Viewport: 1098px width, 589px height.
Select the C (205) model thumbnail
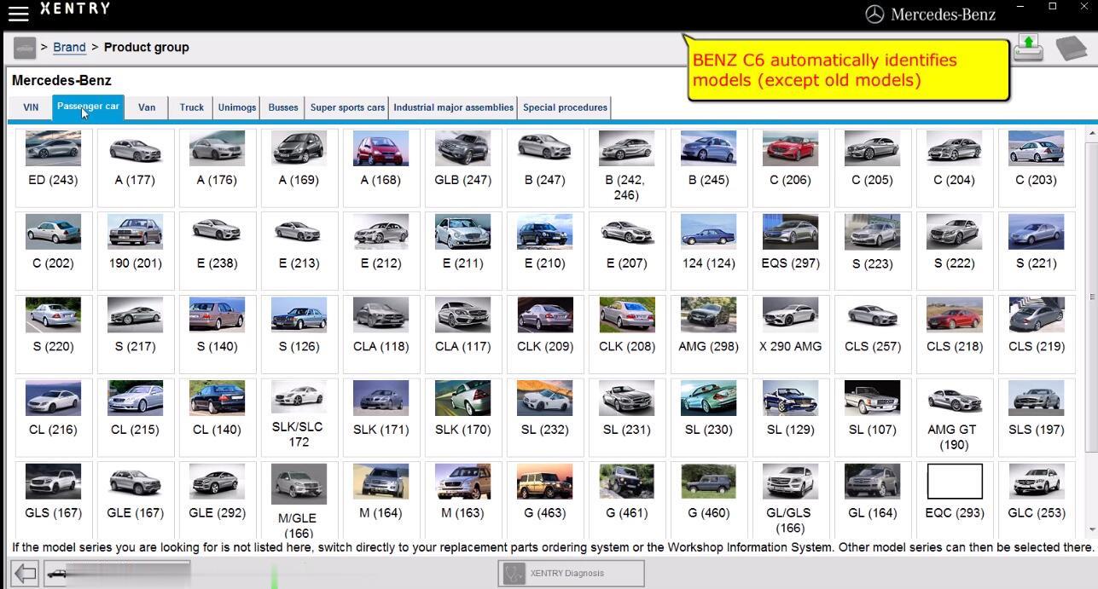click(872, 167)
